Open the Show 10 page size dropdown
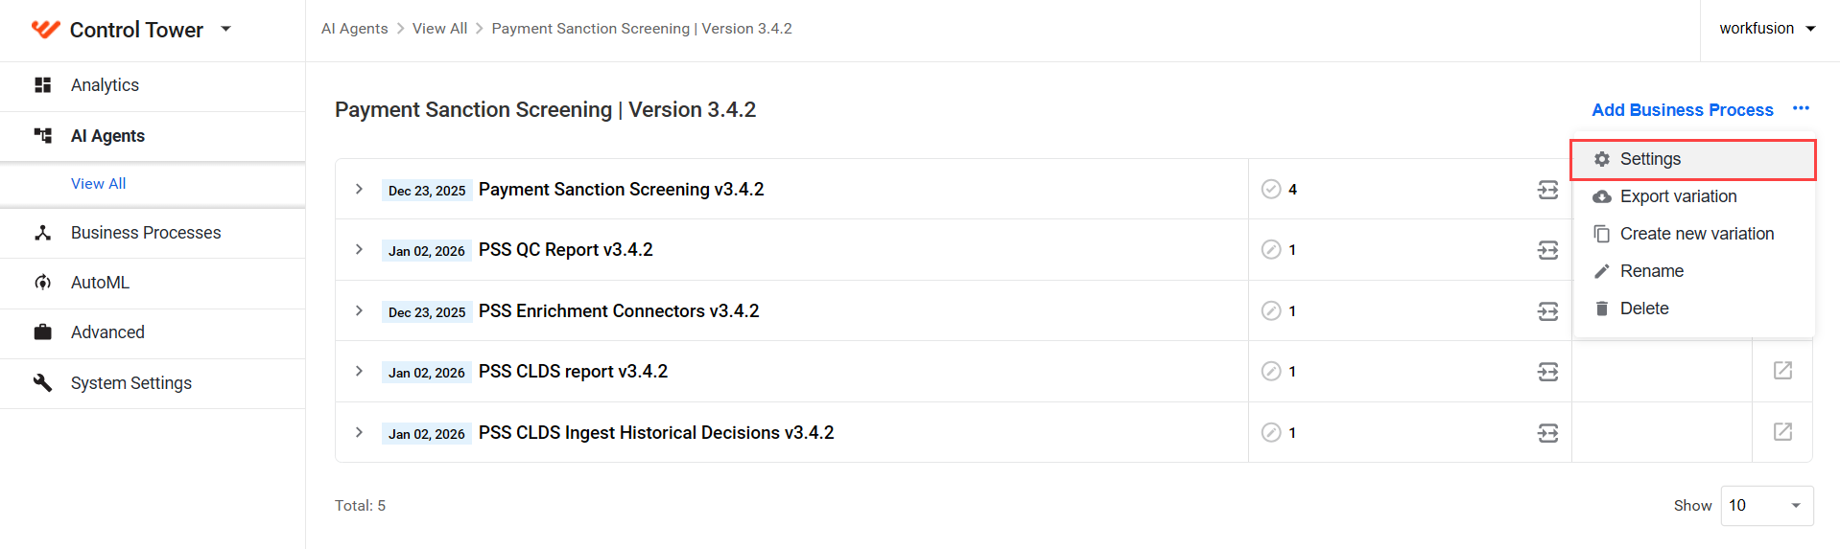The width and height of the screenshot is (1840, 549). 1767,506
